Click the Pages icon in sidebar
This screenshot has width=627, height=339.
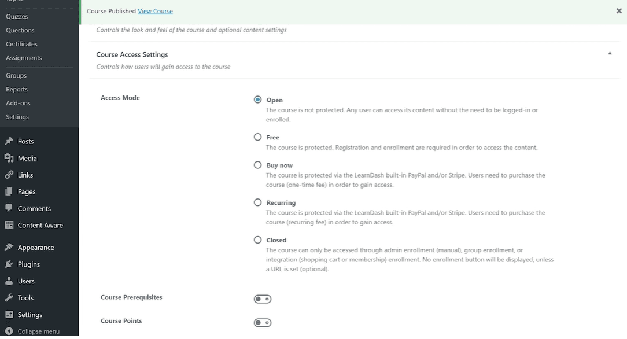(x=9, y=191)
